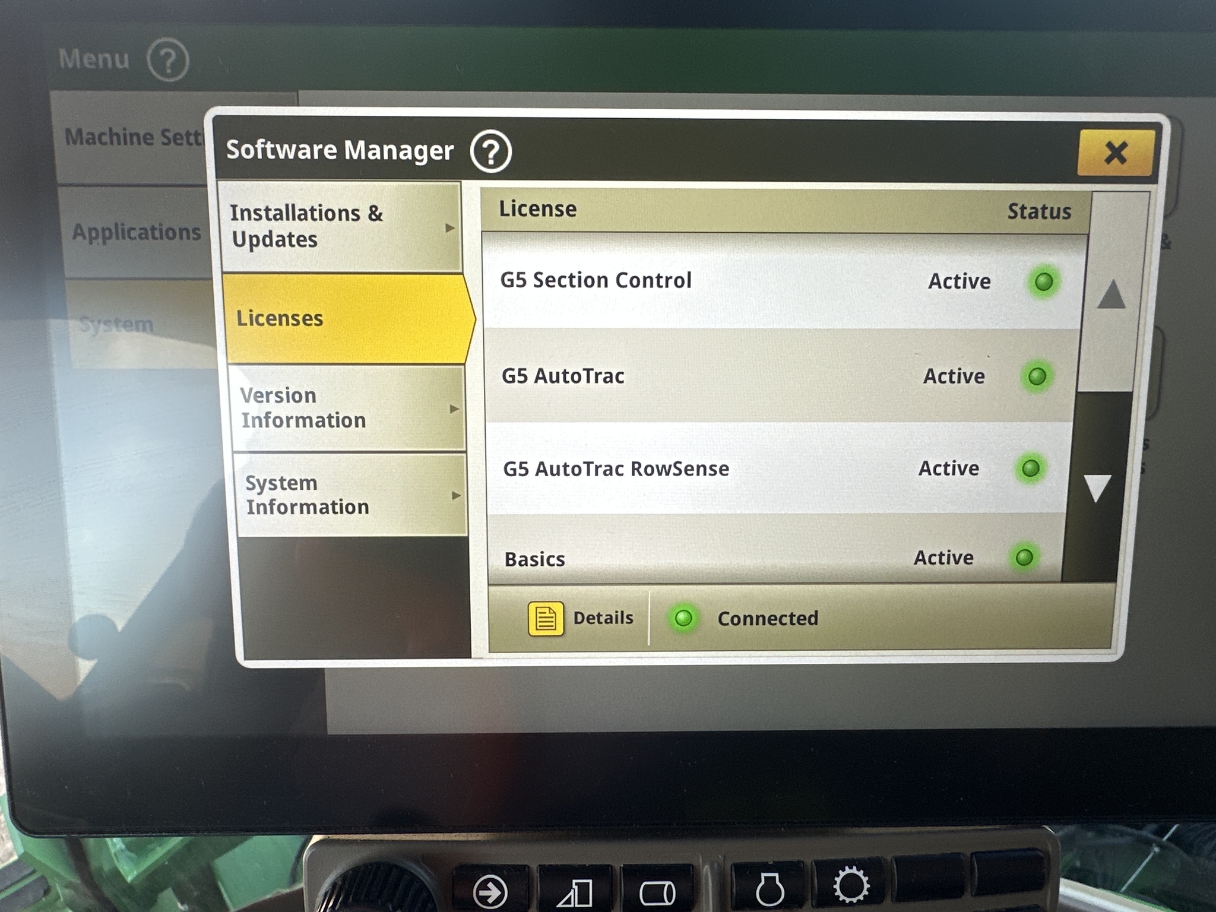The width and height of the screenshot is (1216, 912).
Task: Select the G5 AutoTrac license row
Action: (x=781, y=376)
